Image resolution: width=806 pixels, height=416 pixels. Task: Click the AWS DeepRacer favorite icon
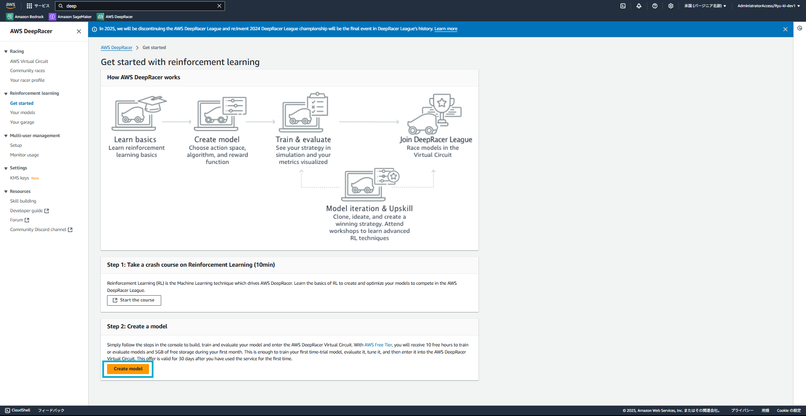pyautogui.click(x=100, y=17)
